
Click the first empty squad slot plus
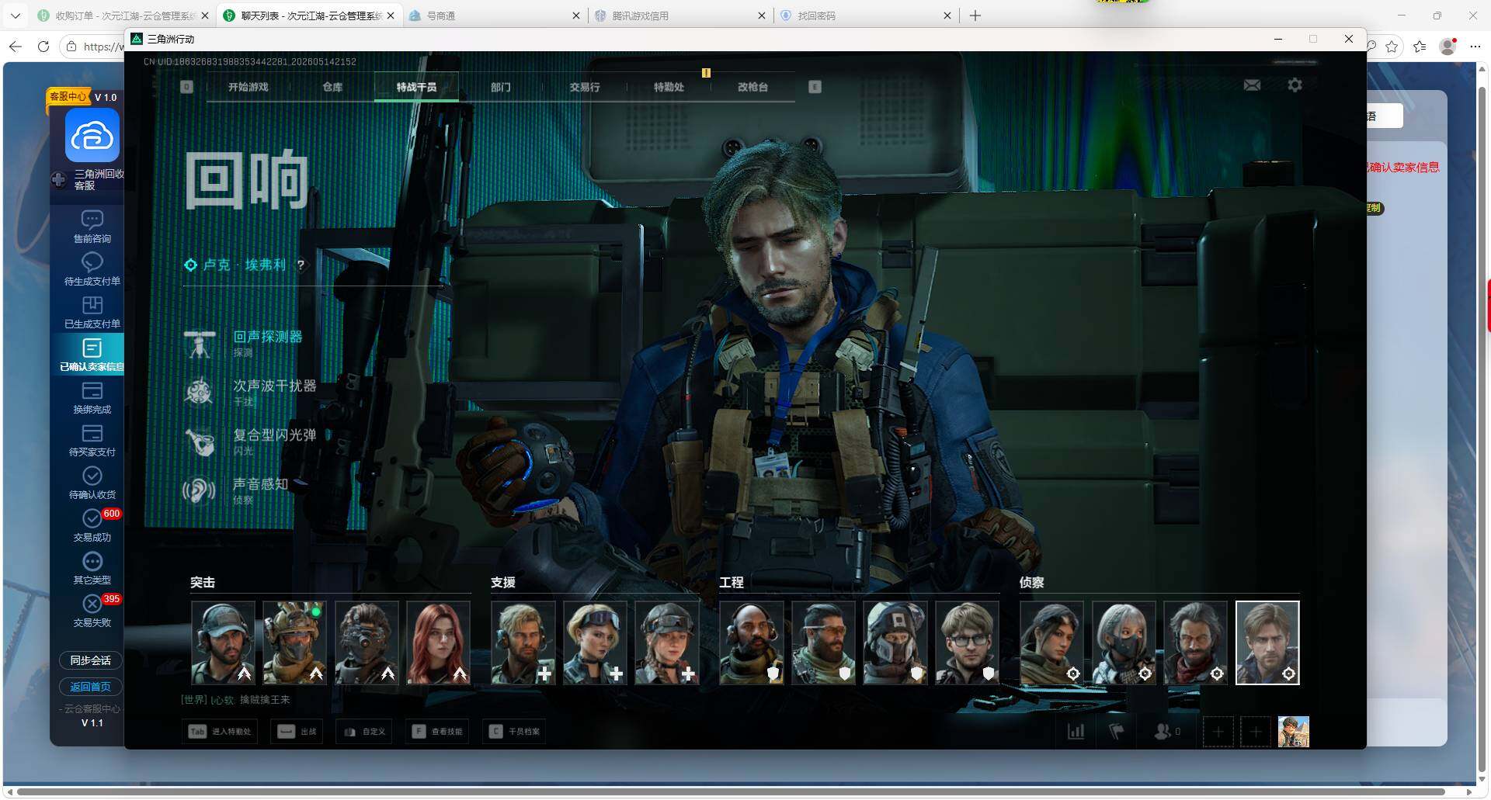1218,732
